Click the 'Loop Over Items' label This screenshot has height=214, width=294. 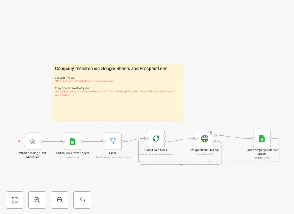[x=156, y=150]
